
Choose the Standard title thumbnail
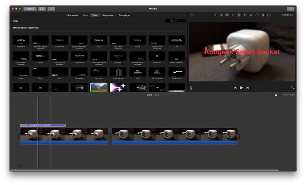tap(21, 40)
